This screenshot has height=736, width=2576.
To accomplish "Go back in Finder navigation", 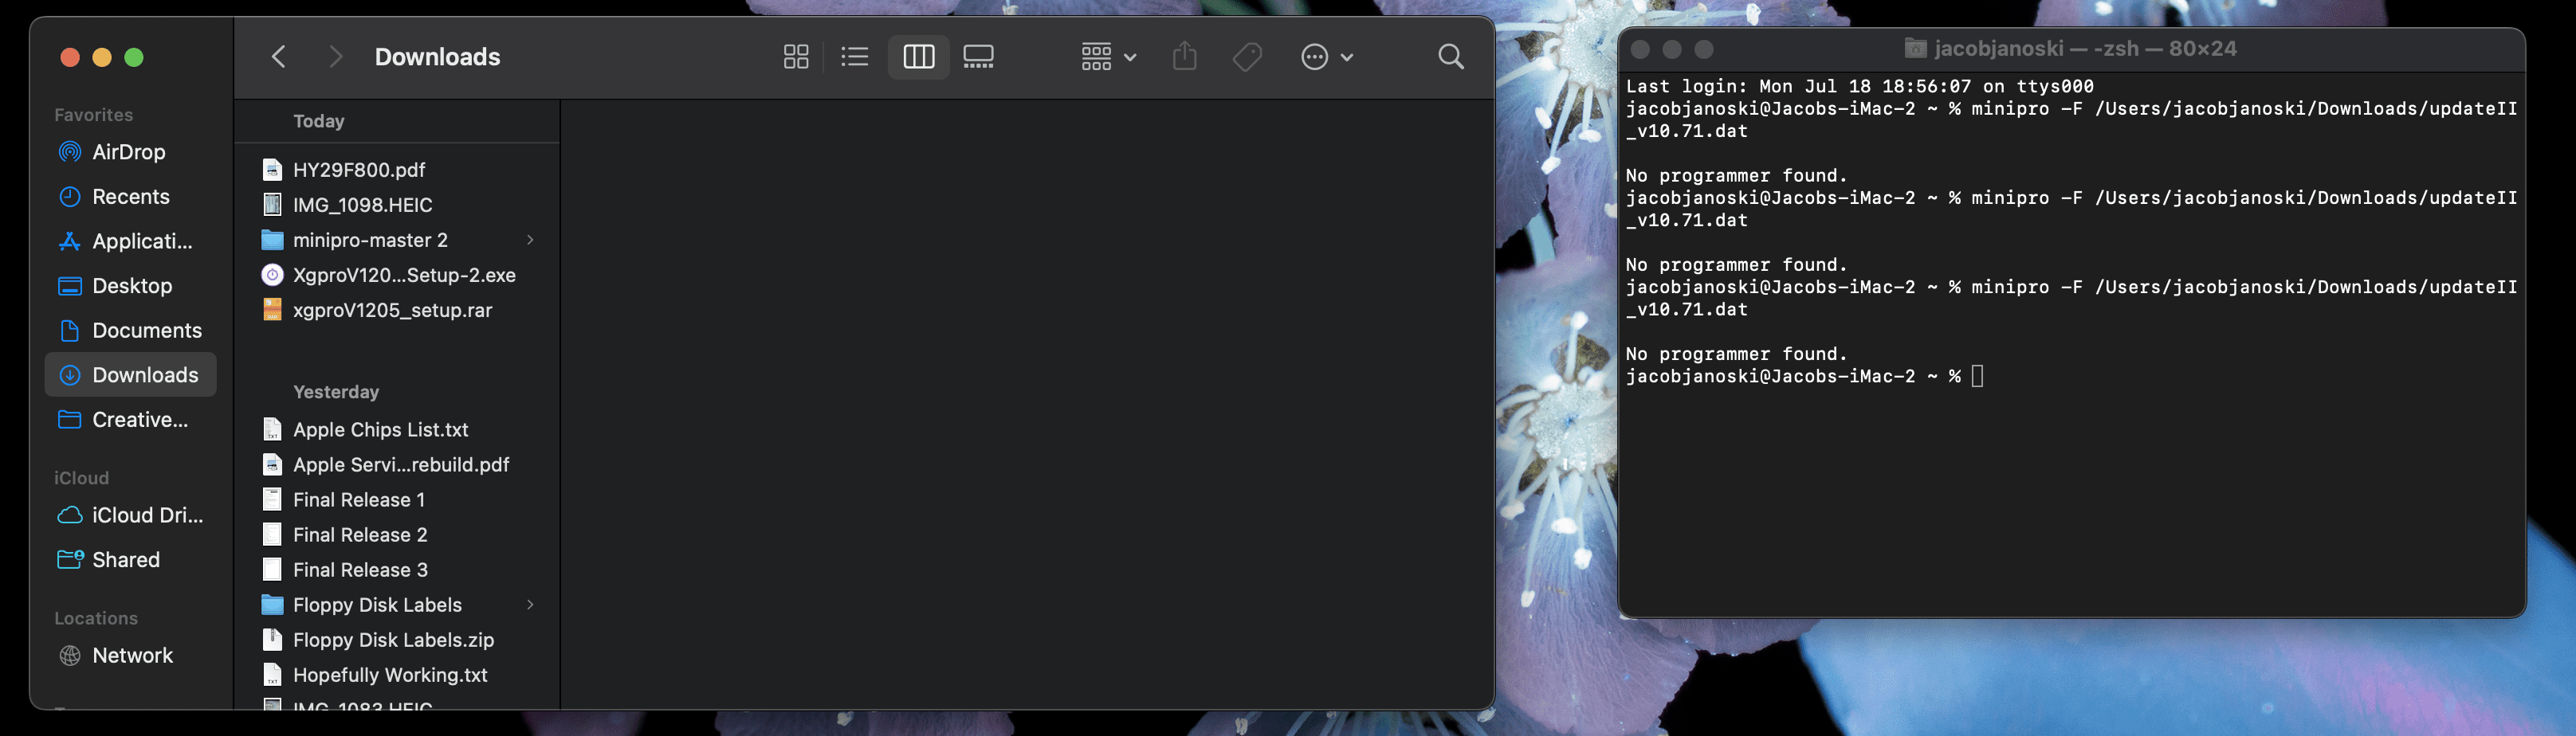I will coord(279,57).
